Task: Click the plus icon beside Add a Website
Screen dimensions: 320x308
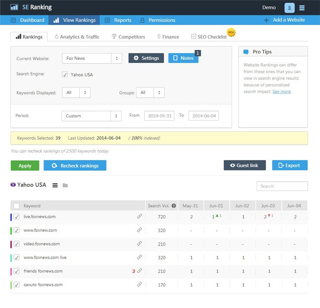Action: pyautogui.click(x=267, y=20)
